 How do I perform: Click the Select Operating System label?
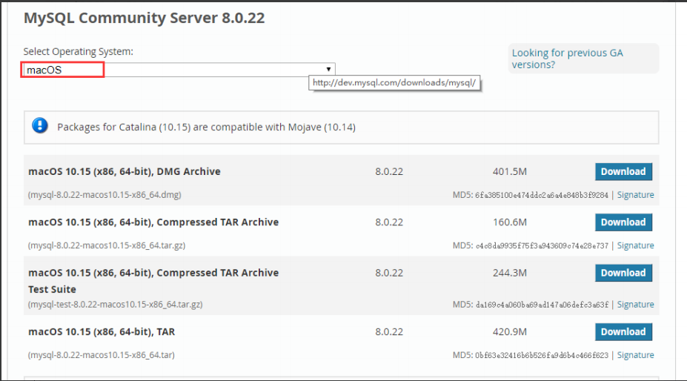(x=78, y=51)
